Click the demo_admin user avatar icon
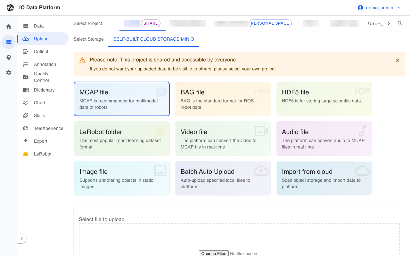 click(360, 8)
